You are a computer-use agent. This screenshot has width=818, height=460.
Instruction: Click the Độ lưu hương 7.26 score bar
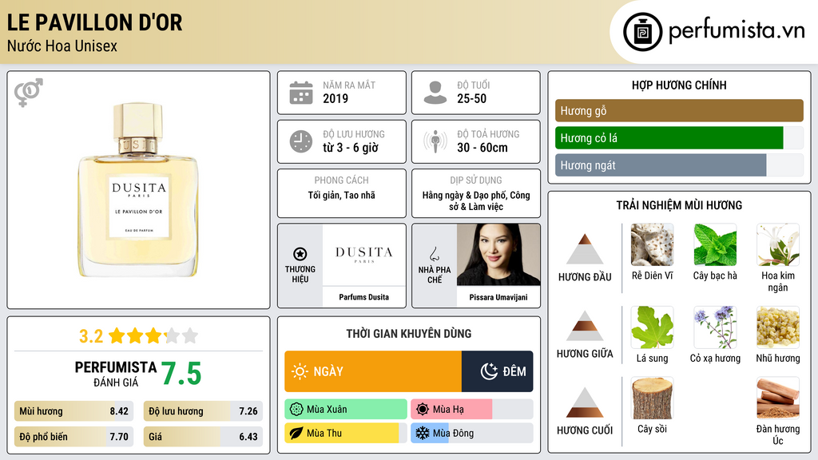point(203,411)
